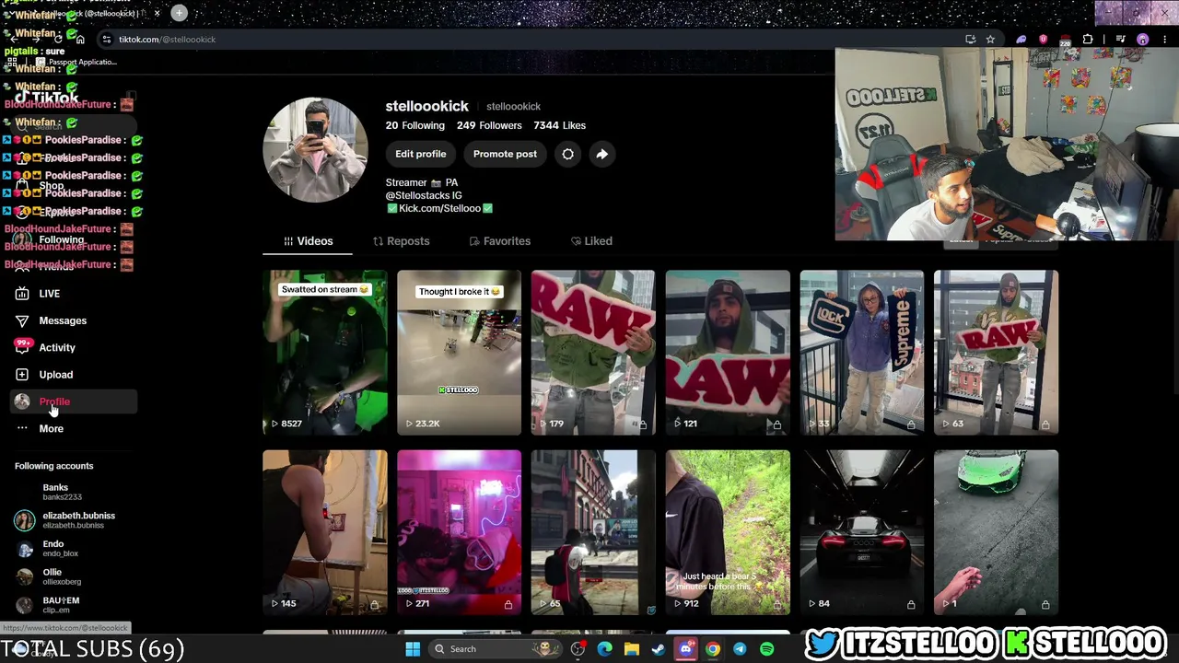
Task: View the 20 Following list
Action: 415,125
